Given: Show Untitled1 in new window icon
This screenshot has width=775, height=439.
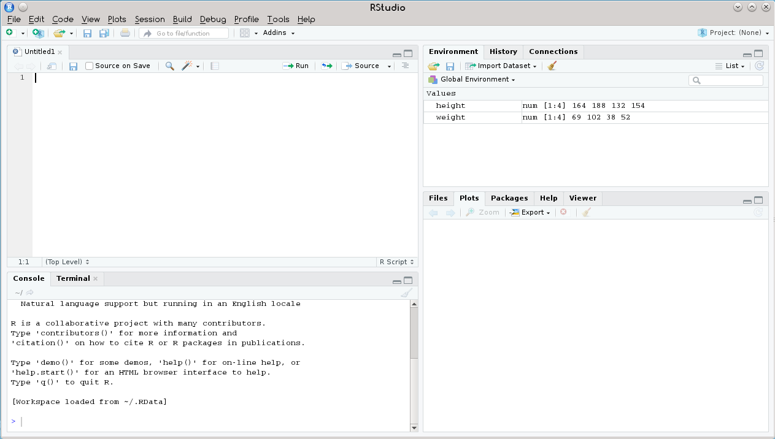Looking at the screenshot, I should click(x=52, y=66).
